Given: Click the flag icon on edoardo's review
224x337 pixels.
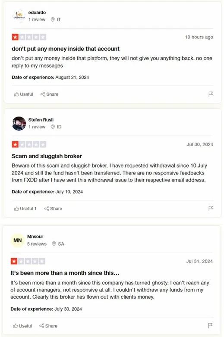Looking at the screenshot, I should tap(211, 94).
